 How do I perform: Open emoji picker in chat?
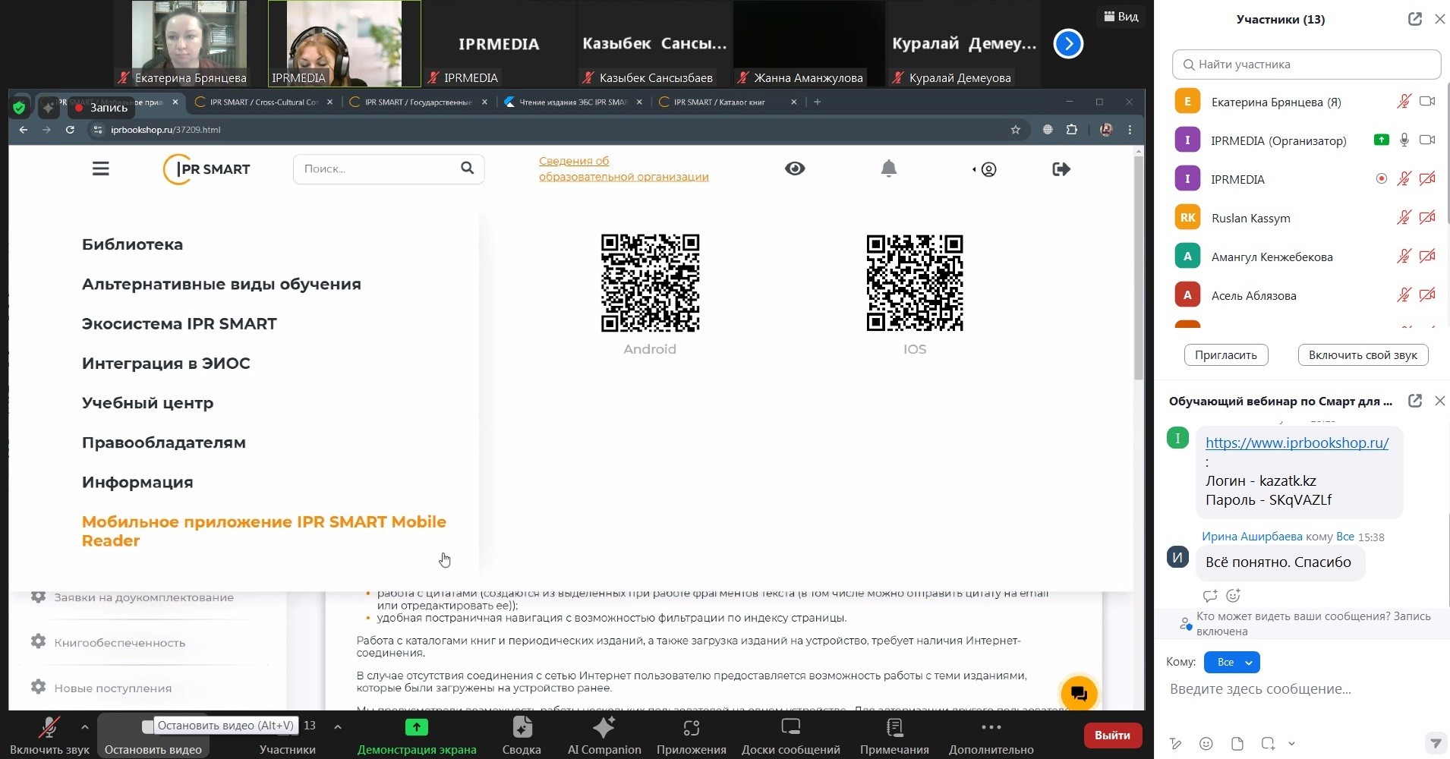(1206, 743)
